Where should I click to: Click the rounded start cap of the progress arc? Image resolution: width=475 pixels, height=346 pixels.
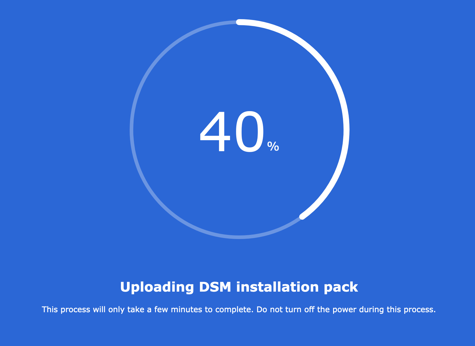(239, 22)
